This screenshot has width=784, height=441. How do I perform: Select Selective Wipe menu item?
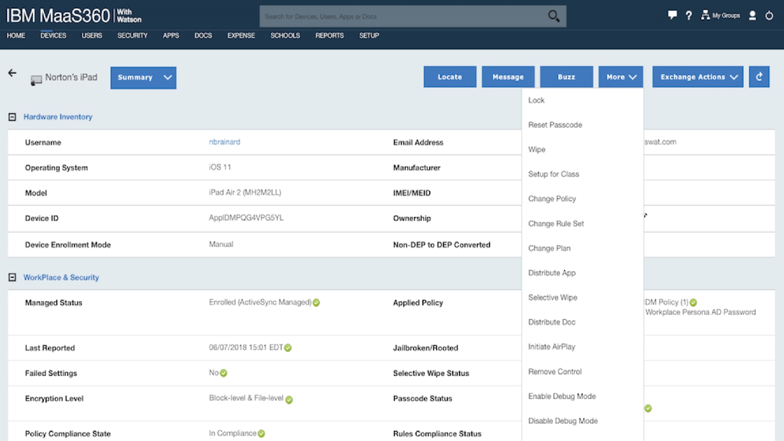[553, 297]
